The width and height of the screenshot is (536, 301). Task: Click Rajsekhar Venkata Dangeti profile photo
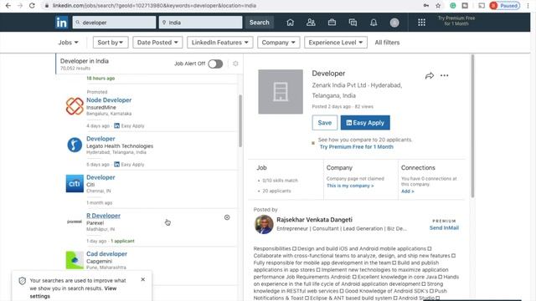click(264, 224)
